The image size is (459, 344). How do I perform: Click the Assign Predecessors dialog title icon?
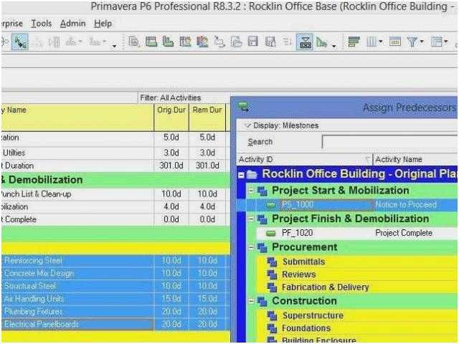click(242, 107)
